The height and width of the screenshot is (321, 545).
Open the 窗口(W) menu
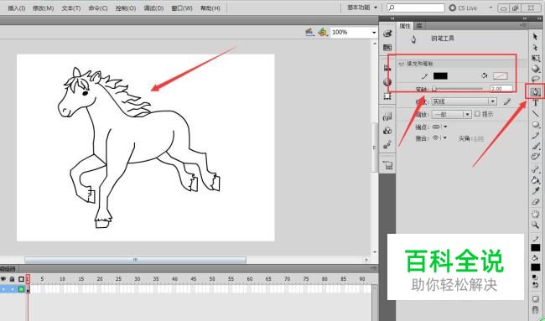[182, 8]
